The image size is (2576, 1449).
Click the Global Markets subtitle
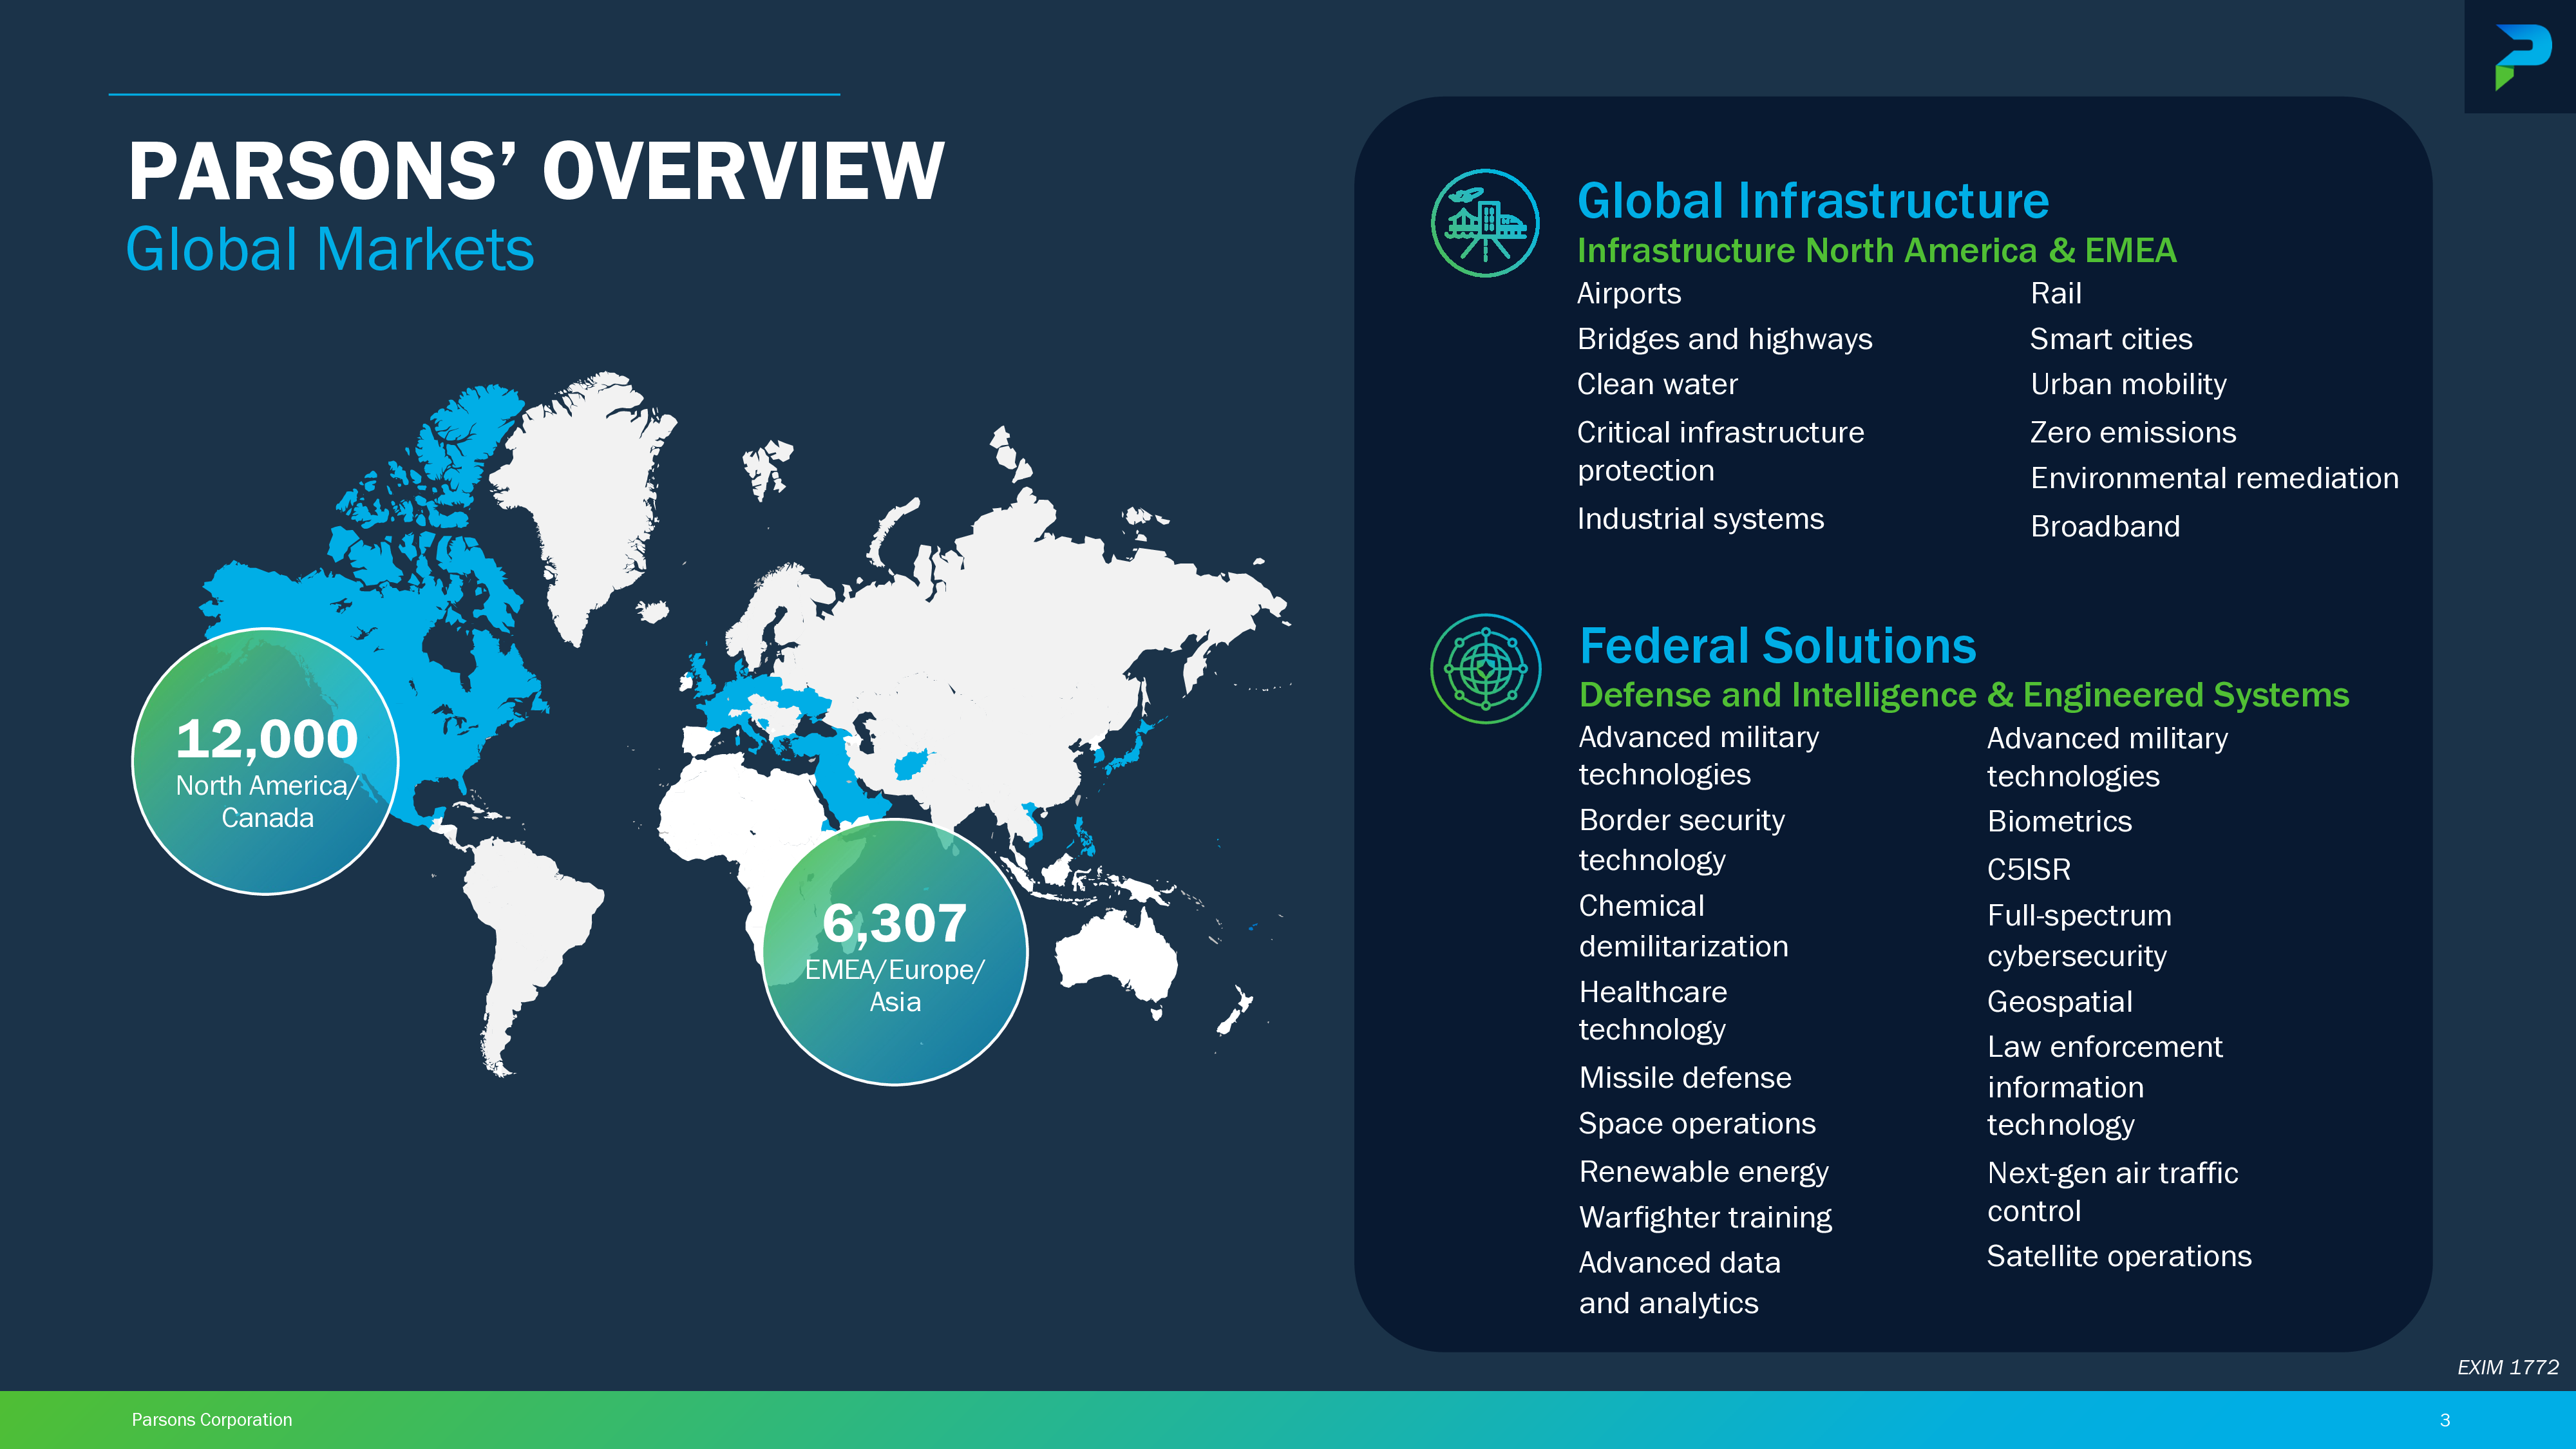pos(330,249)
